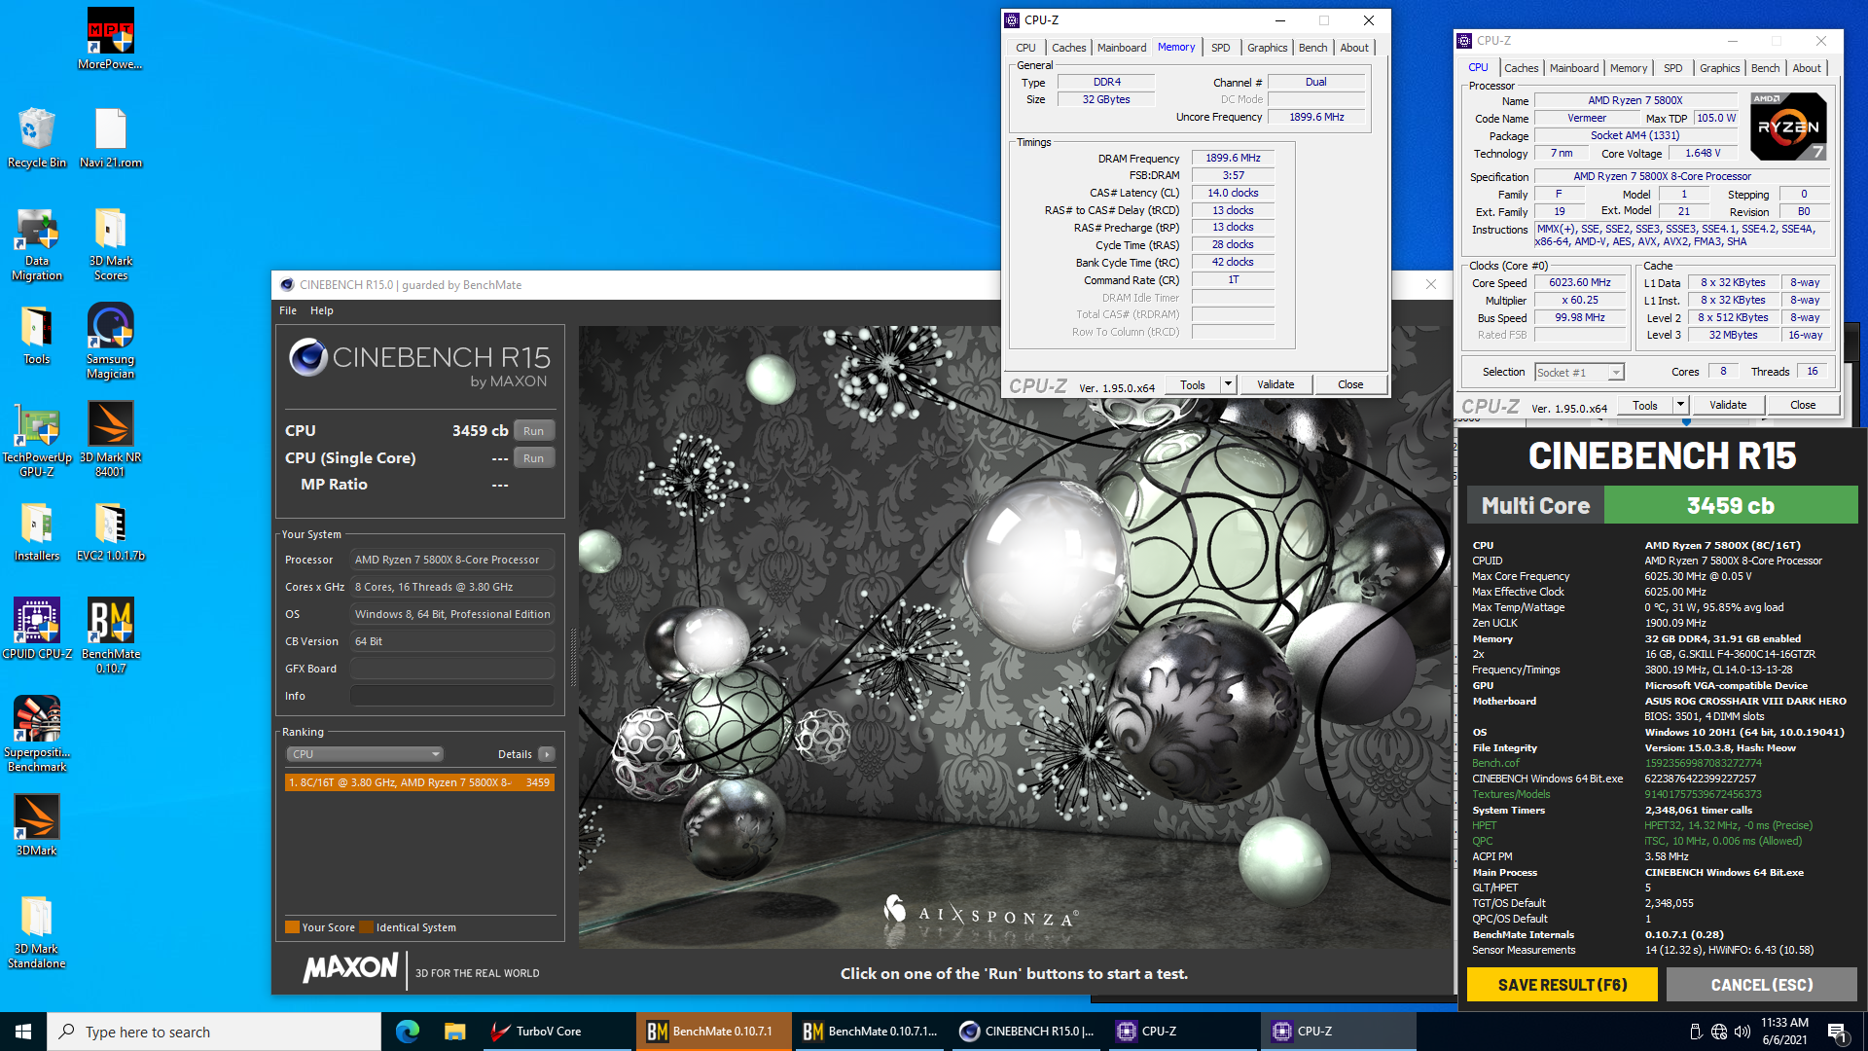Open MorePowerTool desktop shortcut
The height and width of the screenshot is (1051, 1868).
(110, 39)
